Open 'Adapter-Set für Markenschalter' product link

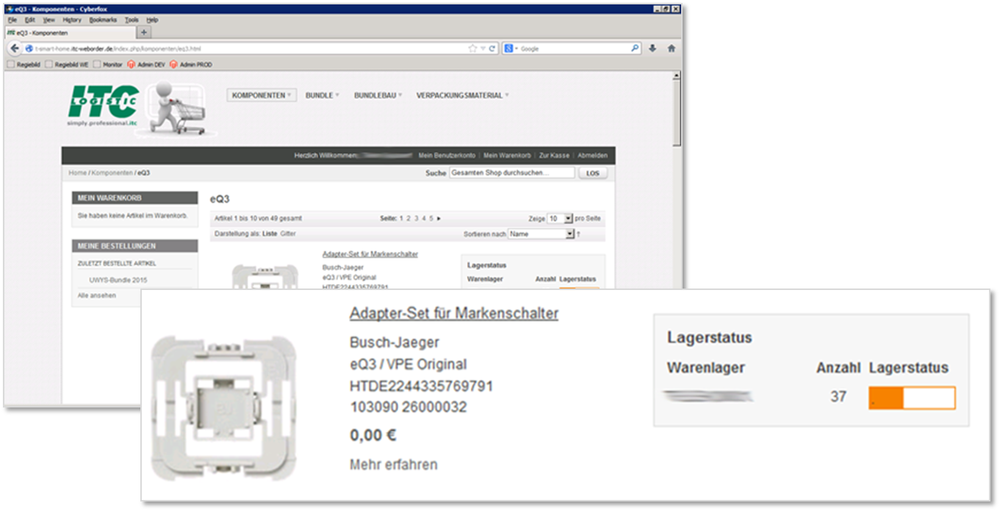point(453,314)
